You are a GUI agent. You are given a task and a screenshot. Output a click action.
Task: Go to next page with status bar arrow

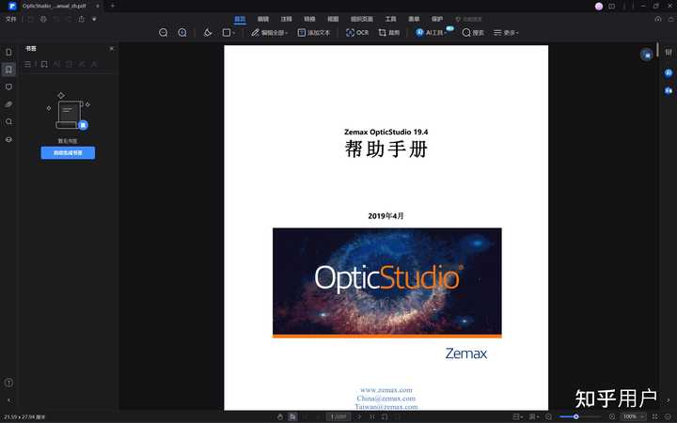359,416
